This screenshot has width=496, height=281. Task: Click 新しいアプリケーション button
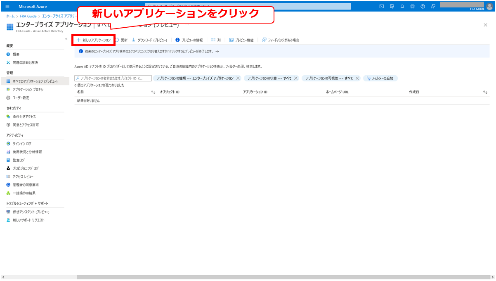coord(94,40)
